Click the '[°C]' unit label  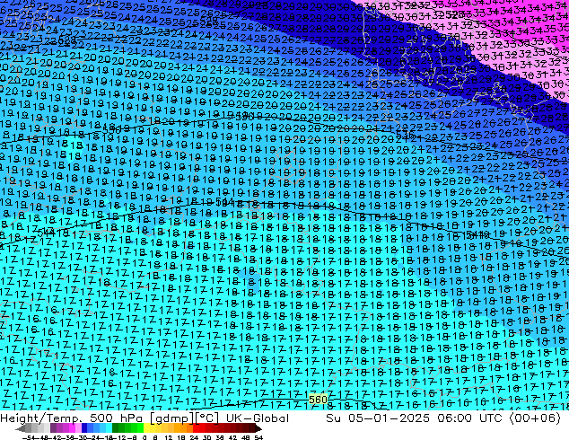coord(206,418)
